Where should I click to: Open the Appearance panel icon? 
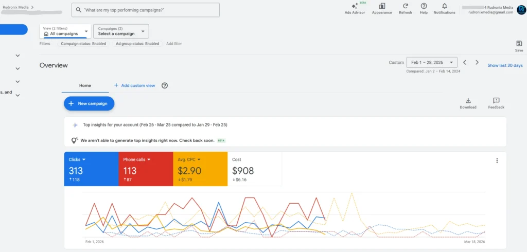(382, 6)
